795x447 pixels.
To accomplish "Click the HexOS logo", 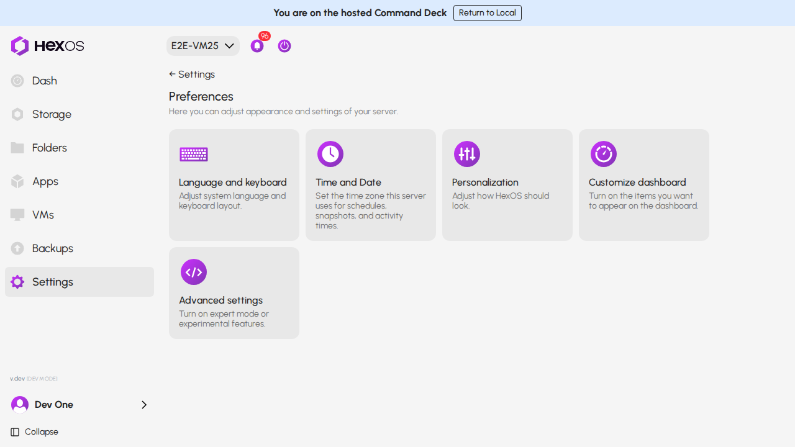I will coord(47,46).
